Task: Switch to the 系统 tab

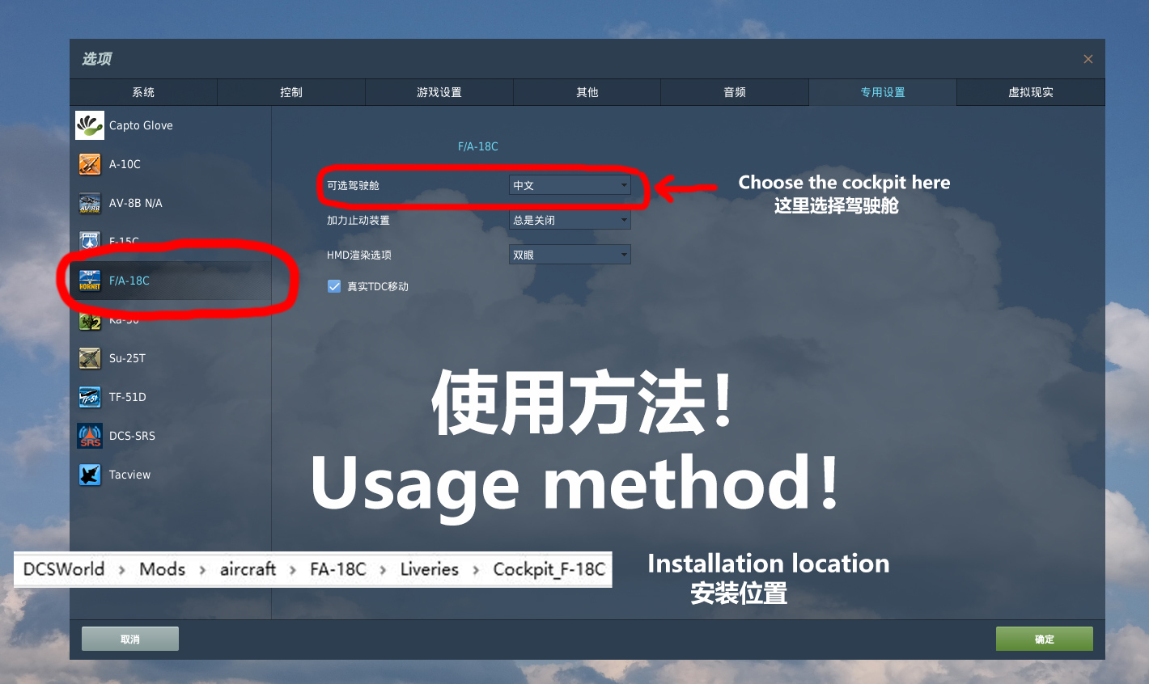Action: [143, 92]
